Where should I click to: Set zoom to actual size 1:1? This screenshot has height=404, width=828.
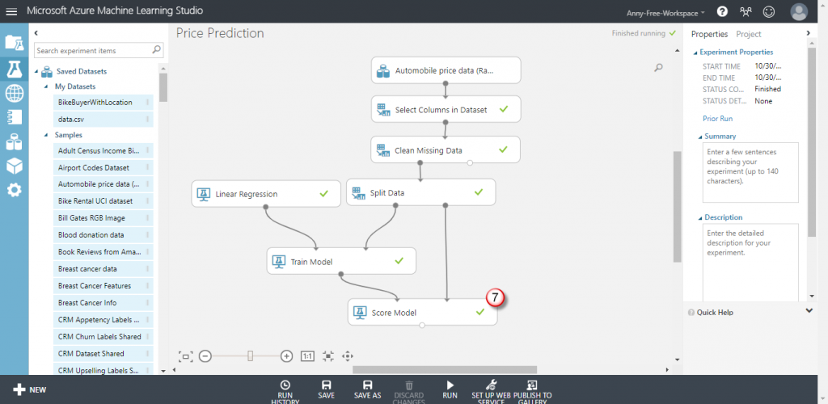[307, 356]
